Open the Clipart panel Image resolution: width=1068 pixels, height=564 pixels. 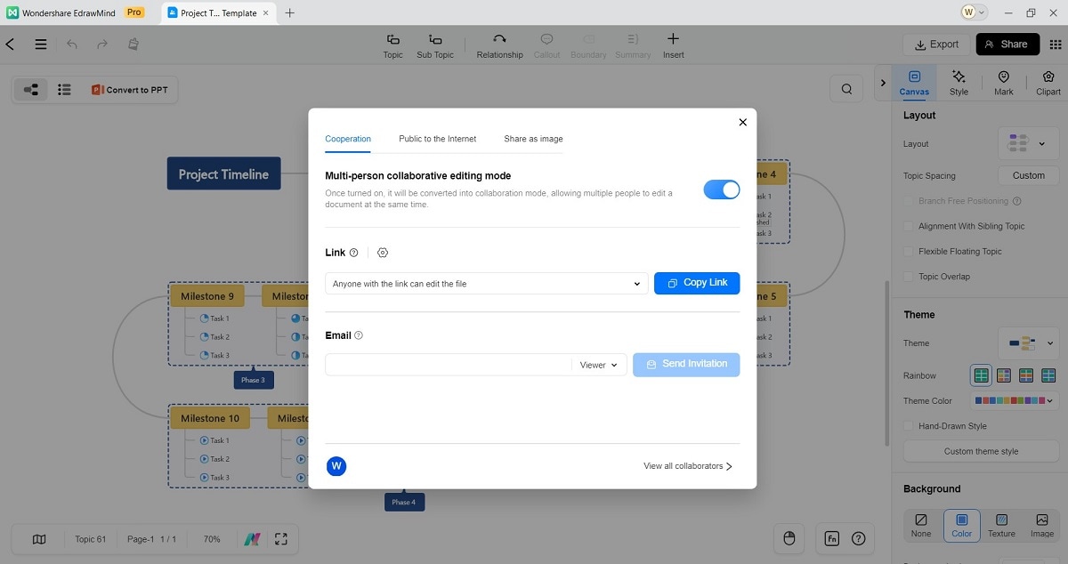(1048, 82)
